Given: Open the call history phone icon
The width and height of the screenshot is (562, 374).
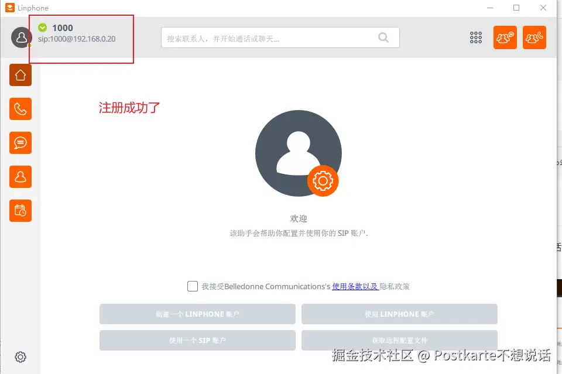Looking at the screenshot, I should click(20, 109).
